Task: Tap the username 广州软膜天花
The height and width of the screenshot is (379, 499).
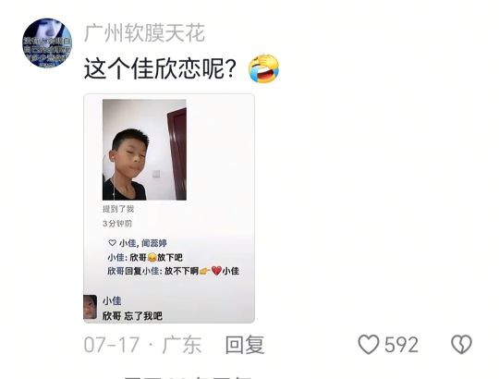Action: point(144,33)
